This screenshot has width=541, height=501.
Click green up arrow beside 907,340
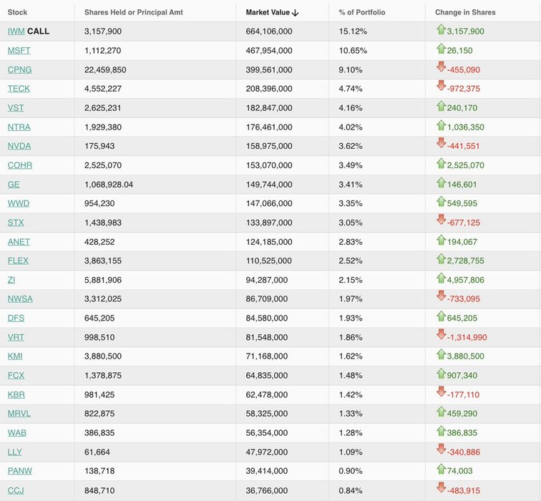click(441, 374)
